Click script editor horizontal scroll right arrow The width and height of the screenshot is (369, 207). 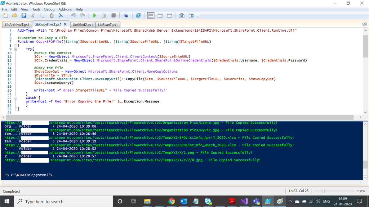coord(360,117)
